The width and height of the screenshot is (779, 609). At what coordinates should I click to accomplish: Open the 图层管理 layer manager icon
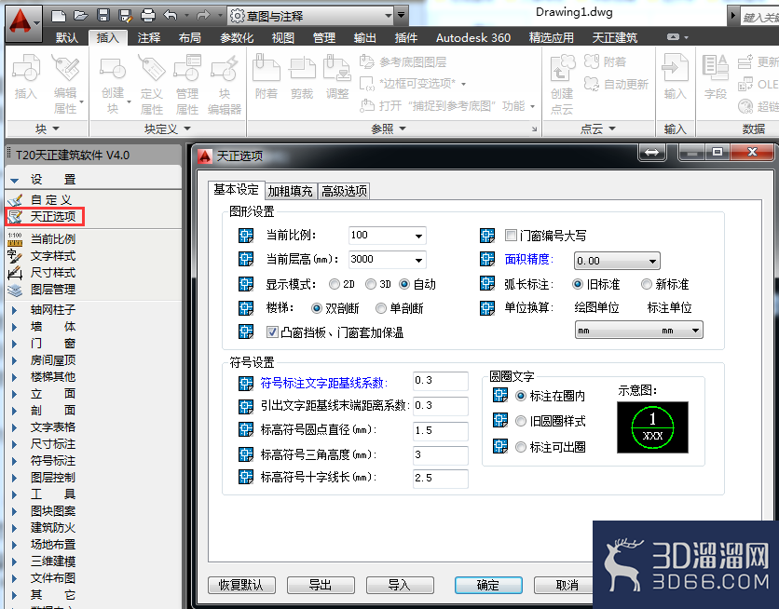(15, 290)
